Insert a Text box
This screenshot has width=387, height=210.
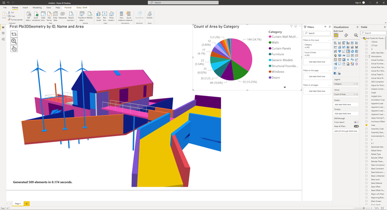(104, 16)
